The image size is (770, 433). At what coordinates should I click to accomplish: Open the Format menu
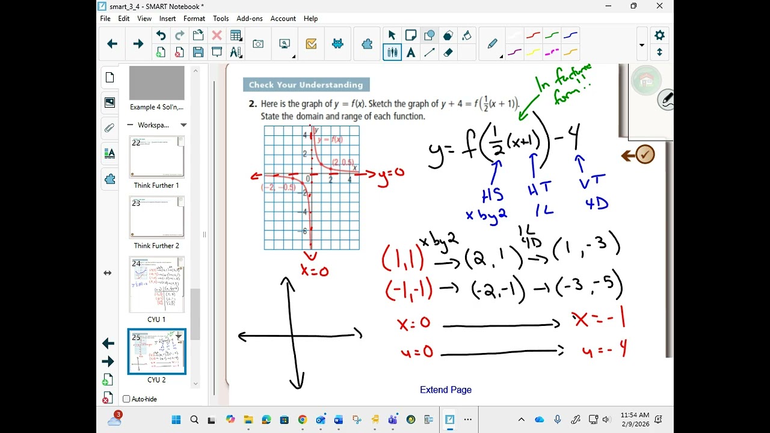click(194, 19)
